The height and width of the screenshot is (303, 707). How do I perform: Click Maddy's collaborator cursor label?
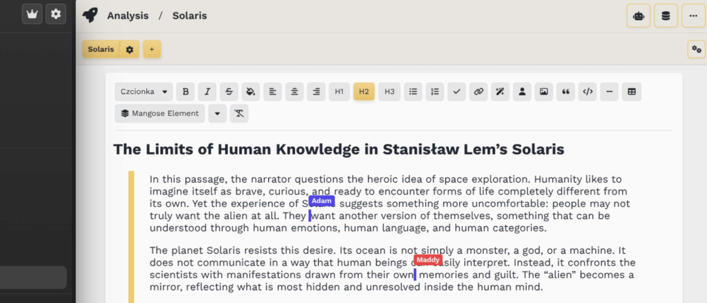coord(428,260)
